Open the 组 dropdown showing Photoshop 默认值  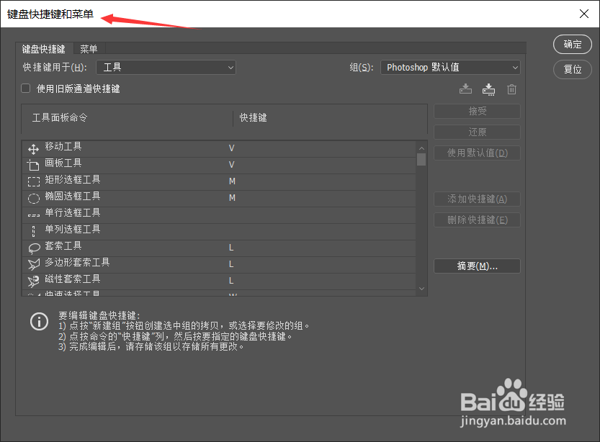tap(450, 67)
